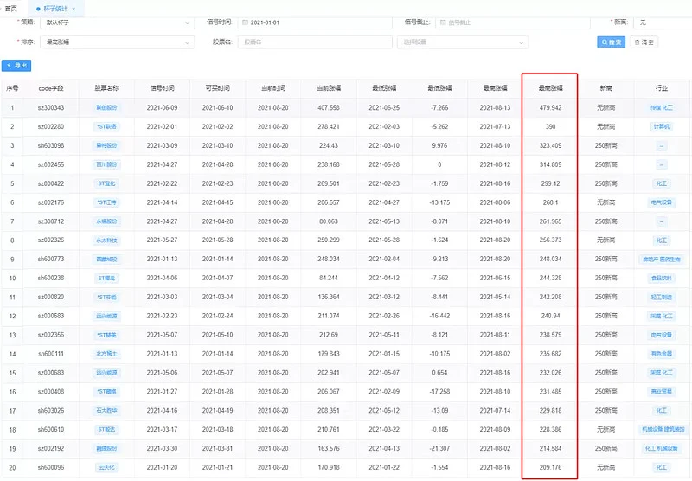
Task: Click the current gain value 80.063
Action: click(329, 221)
